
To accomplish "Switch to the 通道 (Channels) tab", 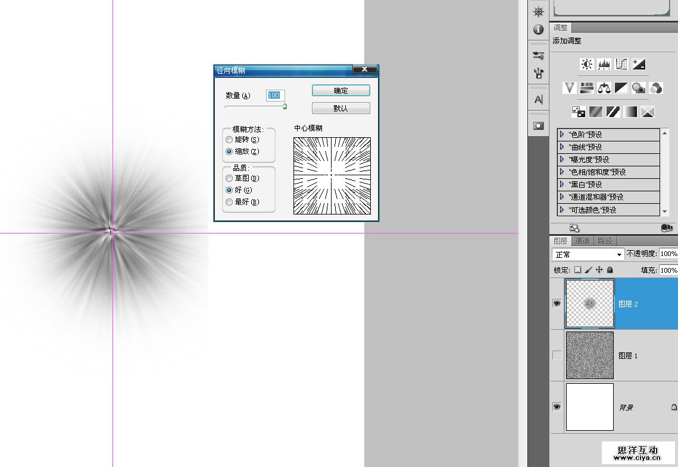I will (x=582, y=241).
